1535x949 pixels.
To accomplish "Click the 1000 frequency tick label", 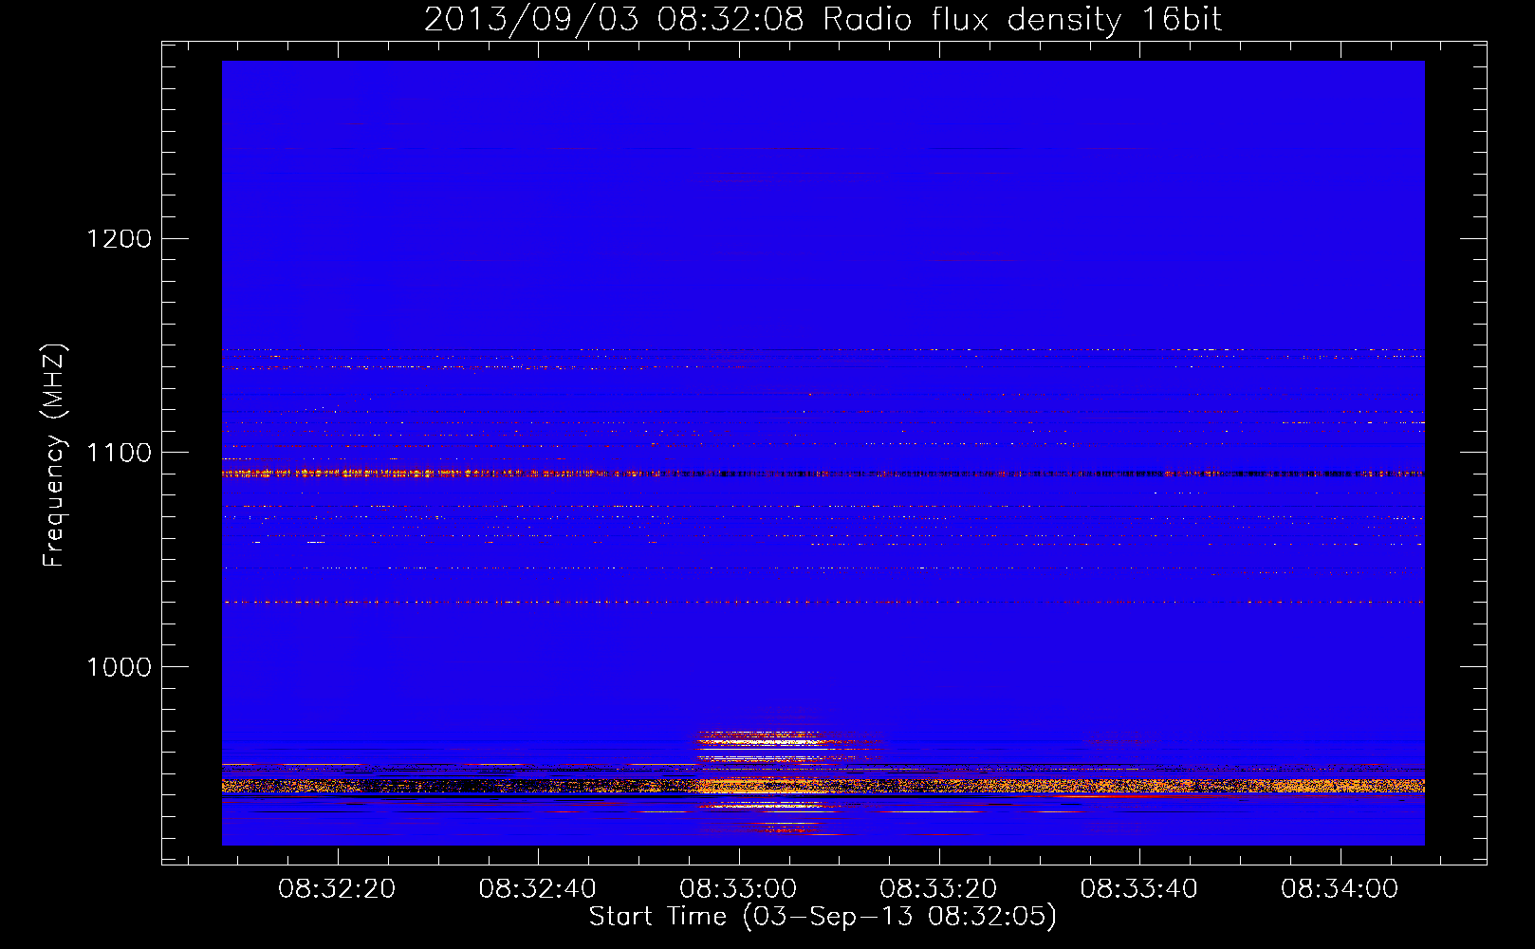I will [x=120, y=667].
